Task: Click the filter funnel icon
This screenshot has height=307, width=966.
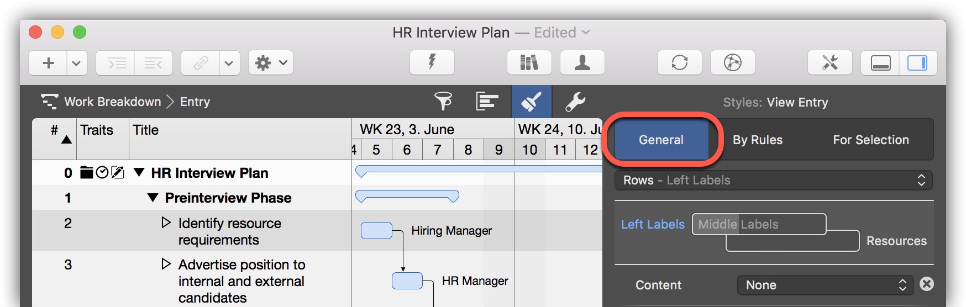Action: [443, 102]
